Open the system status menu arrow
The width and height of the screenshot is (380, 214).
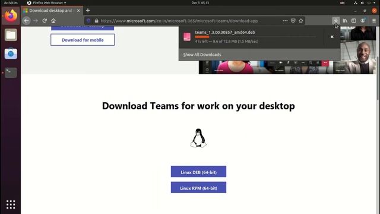pos(375,3)
